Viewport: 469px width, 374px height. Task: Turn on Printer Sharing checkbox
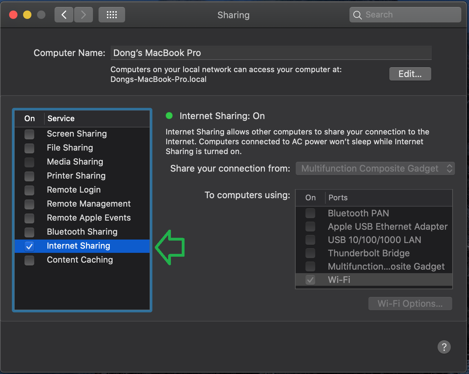coord(29,176)
